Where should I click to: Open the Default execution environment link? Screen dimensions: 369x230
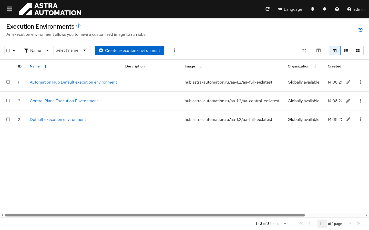click(x=58, y=120)
